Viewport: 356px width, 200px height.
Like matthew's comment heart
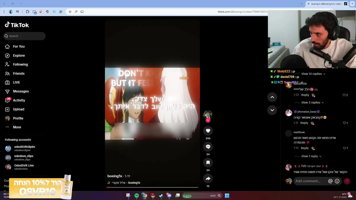344,148
